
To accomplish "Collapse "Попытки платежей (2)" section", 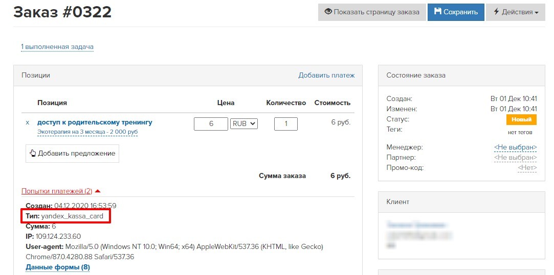I will point(61,191).
